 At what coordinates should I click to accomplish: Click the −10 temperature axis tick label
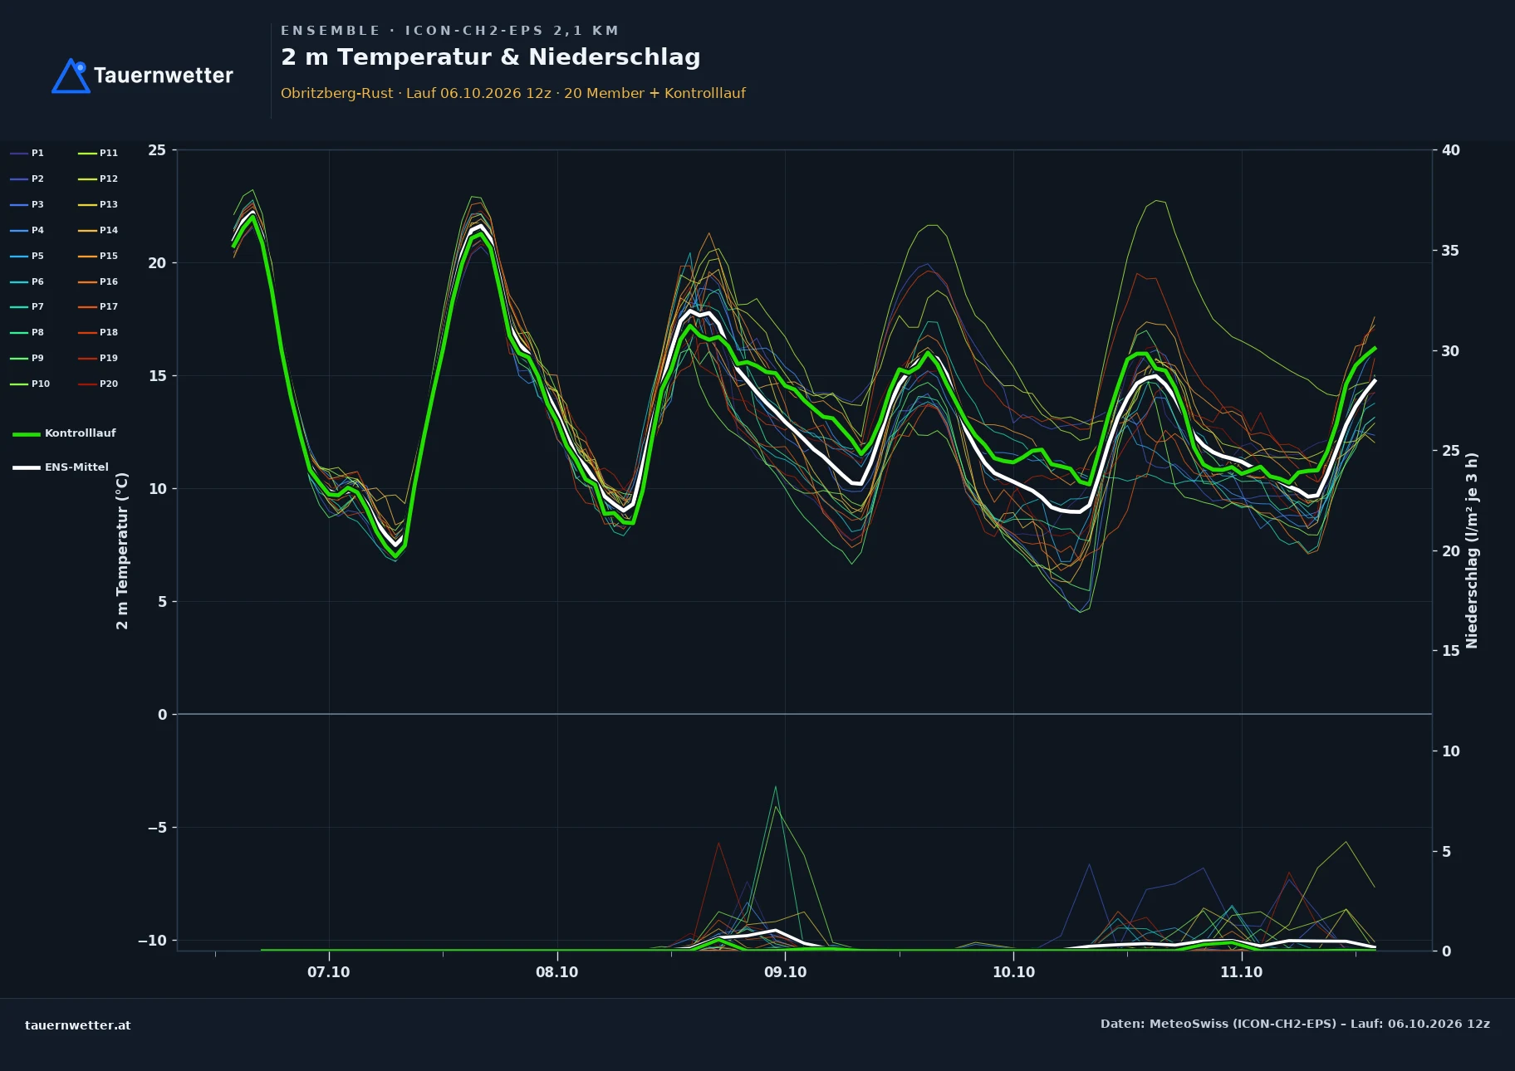click(152, 941)
